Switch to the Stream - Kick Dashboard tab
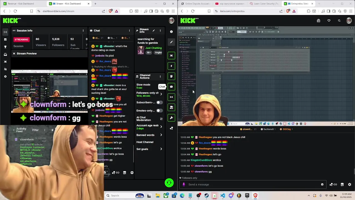The width and height of the screenshot is (355, 200). [69, 4]
